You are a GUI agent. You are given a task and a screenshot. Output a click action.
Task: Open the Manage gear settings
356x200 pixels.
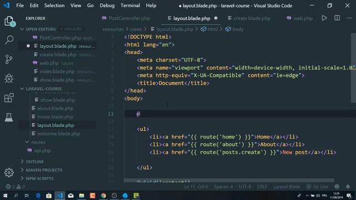click(9, 173)
